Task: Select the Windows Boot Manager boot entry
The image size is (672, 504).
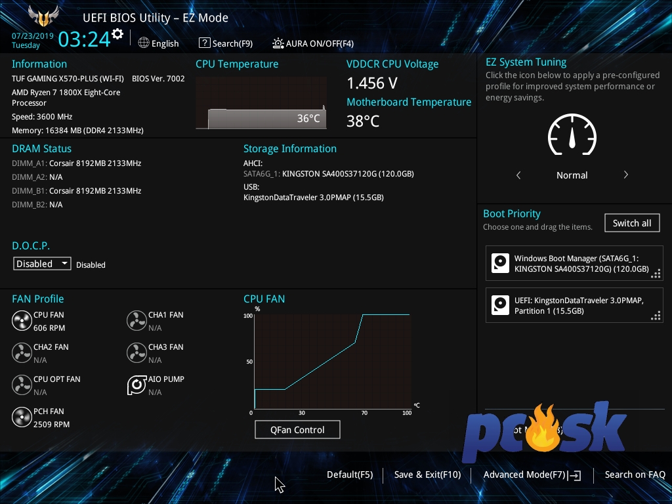Action: pos(574,263)
